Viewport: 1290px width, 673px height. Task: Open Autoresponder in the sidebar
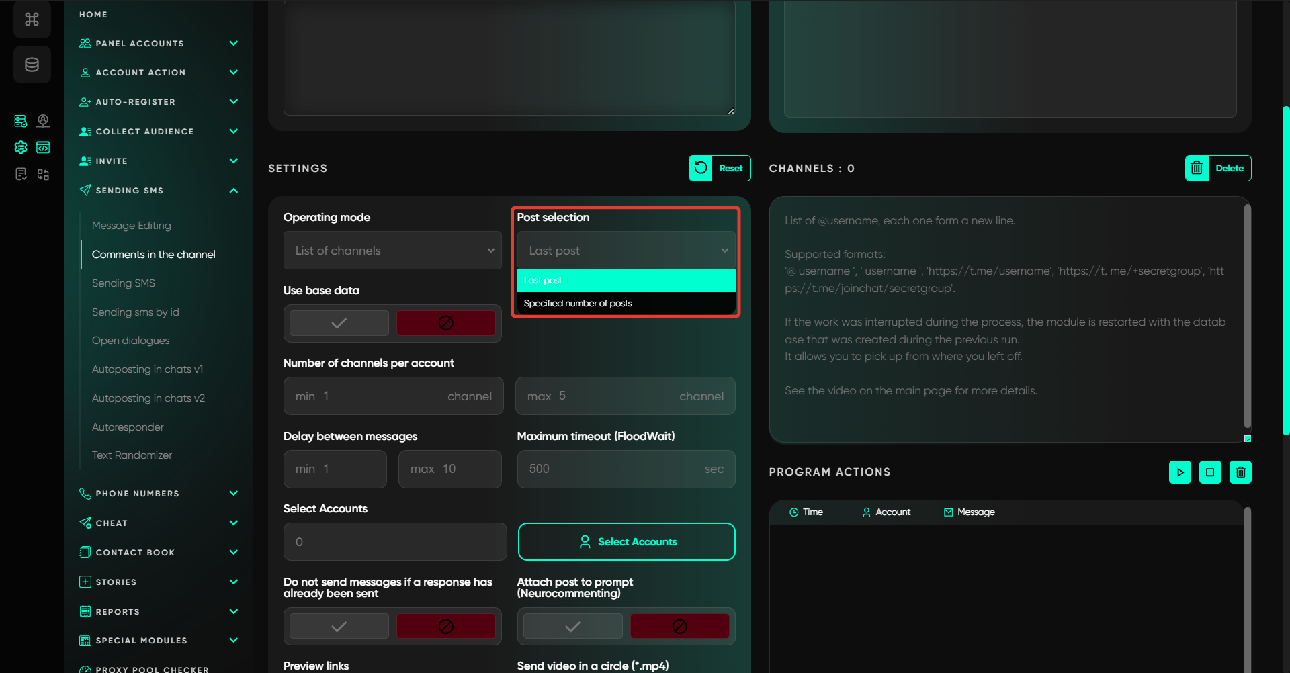128,427
